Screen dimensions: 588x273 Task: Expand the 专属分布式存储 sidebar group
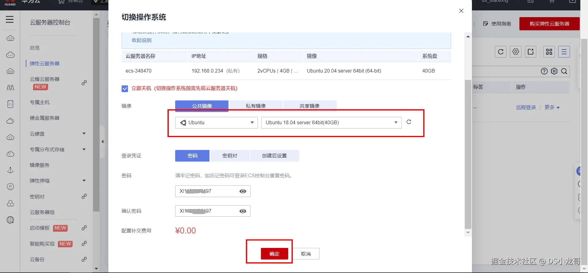[x=84, y=149]
